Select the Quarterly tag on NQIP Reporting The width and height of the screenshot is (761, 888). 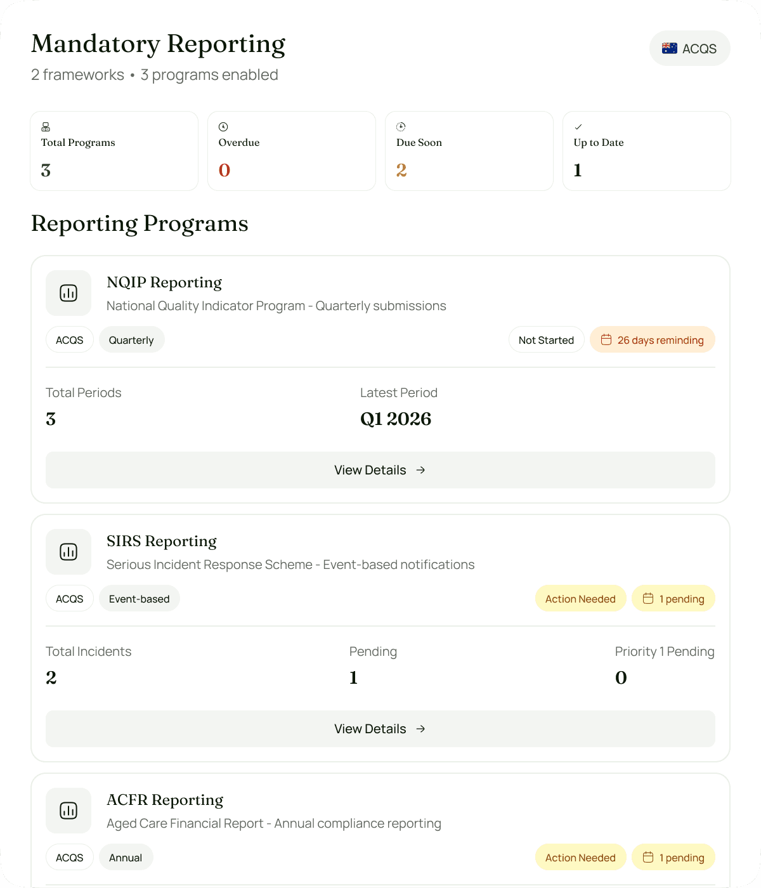[131, 339]
